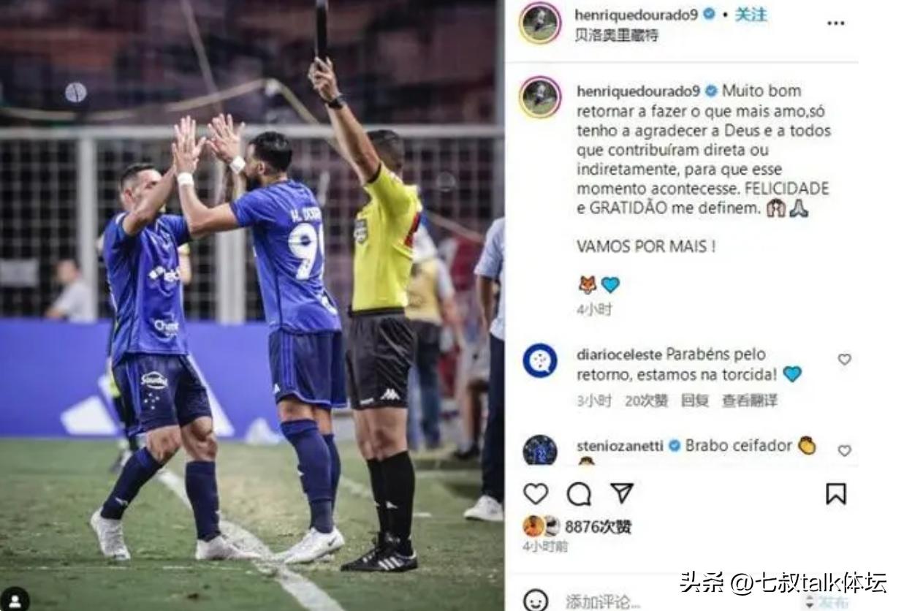The height and width of the screenshot is (611, 904).
Task: Like diarioceleste's comment
Action: click(x=844, y=360)
